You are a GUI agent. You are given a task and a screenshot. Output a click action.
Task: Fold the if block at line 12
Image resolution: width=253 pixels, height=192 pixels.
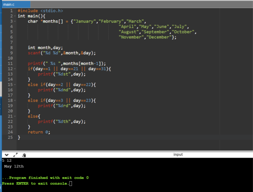click(15, 69)
